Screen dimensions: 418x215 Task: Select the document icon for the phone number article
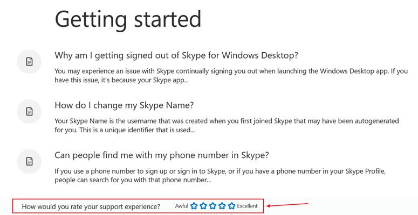30,161
